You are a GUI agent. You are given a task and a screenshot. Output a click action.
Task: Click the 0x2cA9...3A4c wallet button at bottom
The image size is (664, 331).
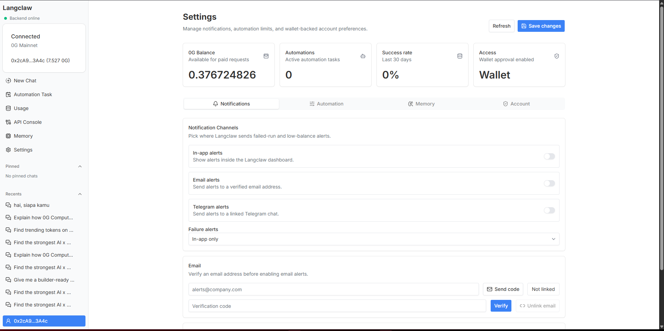44,321
